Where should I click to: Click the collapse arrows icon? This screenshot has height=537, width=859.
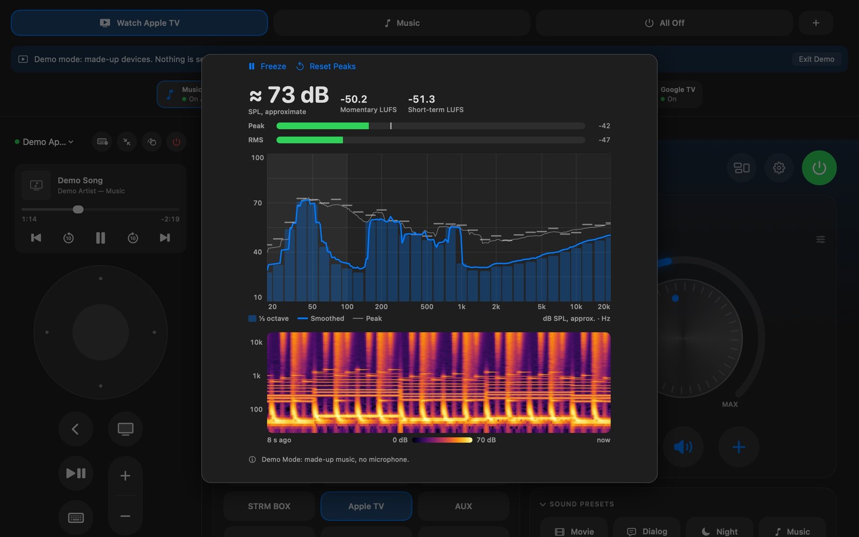pos(127,142)
